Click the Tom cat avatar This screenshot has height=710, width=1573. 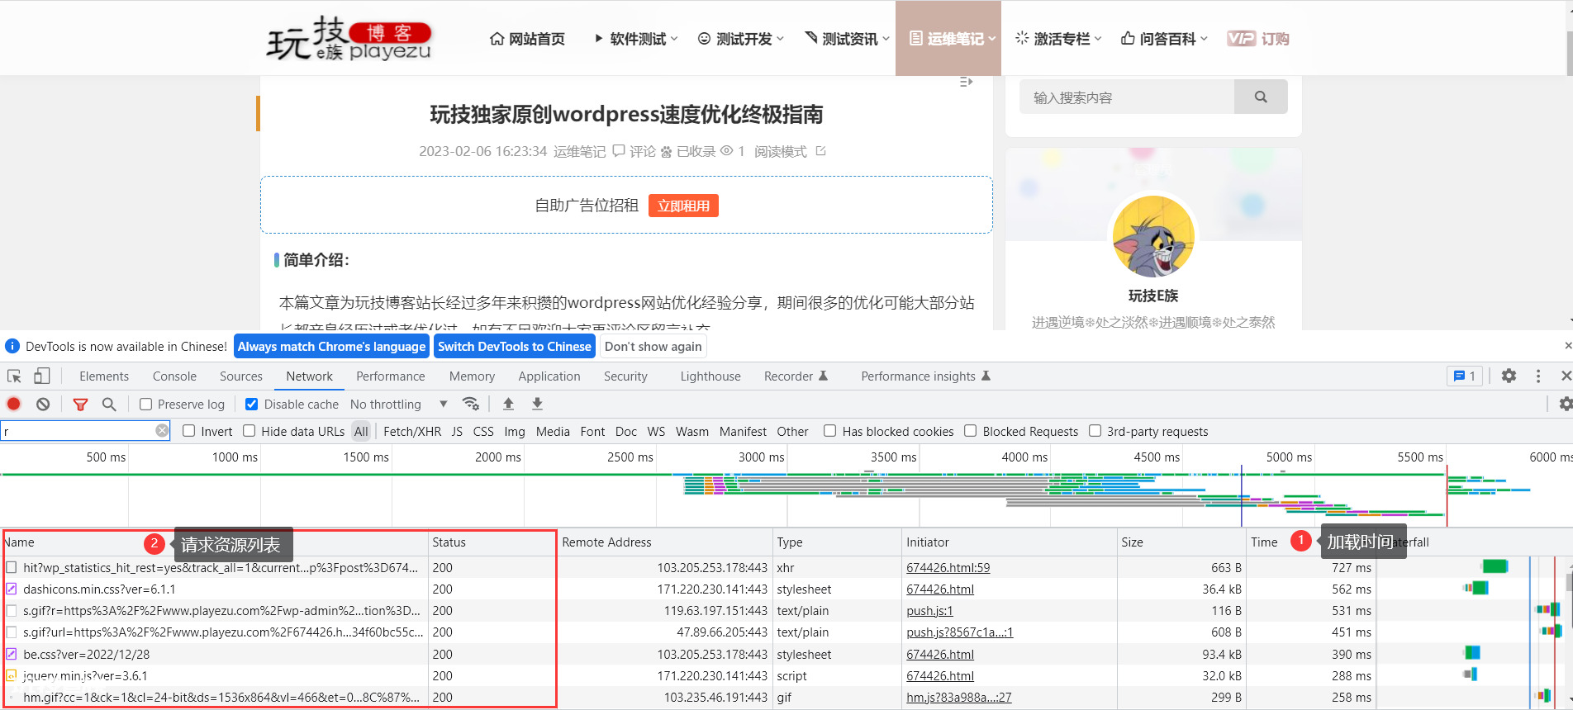coord(1153,236)
